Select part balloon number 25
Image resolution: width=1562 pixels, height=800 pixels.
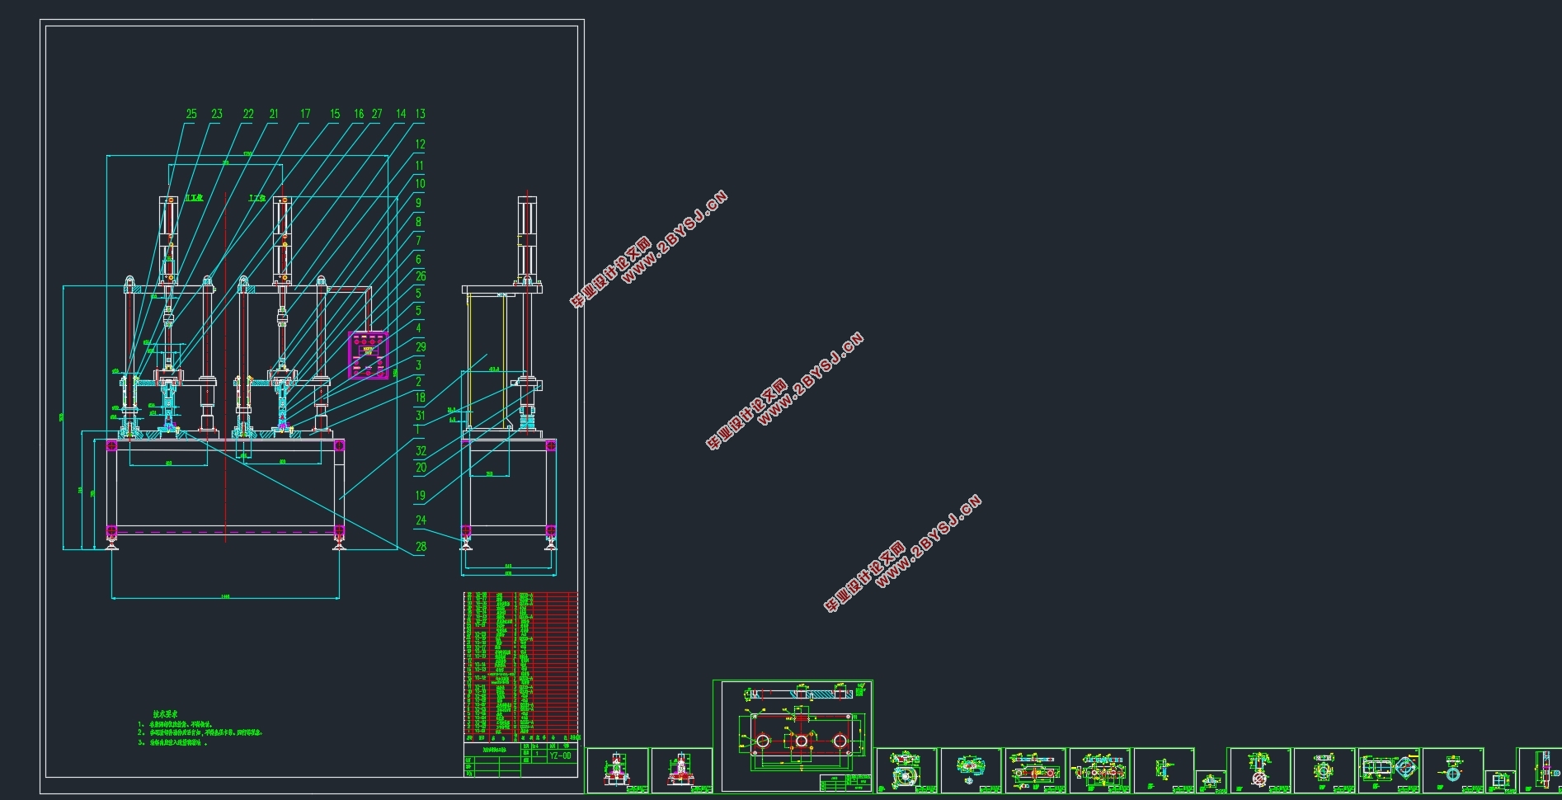click(191, 114)
